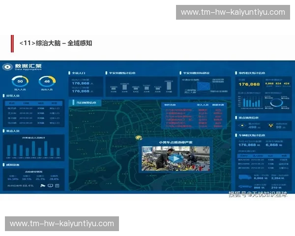Image resolution: width=295 pixels, height=236 pixels.
Task: Click the 重点人员 section header
Action: 13,131
